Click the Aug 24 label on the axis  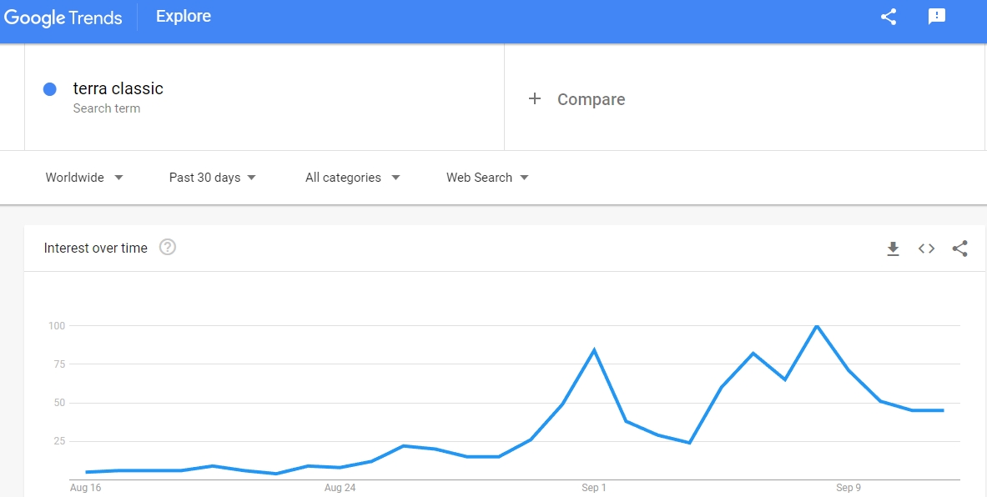pyautogui.click(x=340, y=488)
